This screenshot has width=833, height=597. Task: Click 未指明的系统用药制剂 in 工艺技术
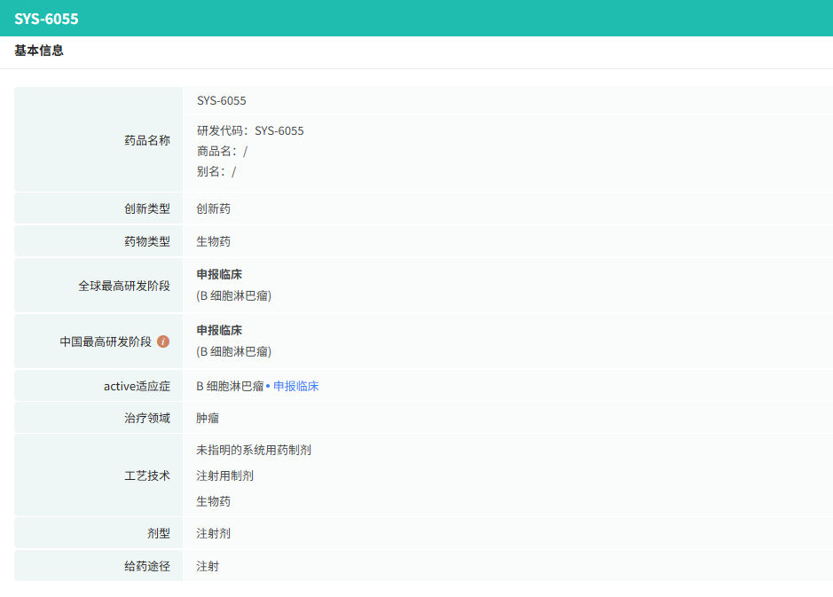[x=254, y=450]
